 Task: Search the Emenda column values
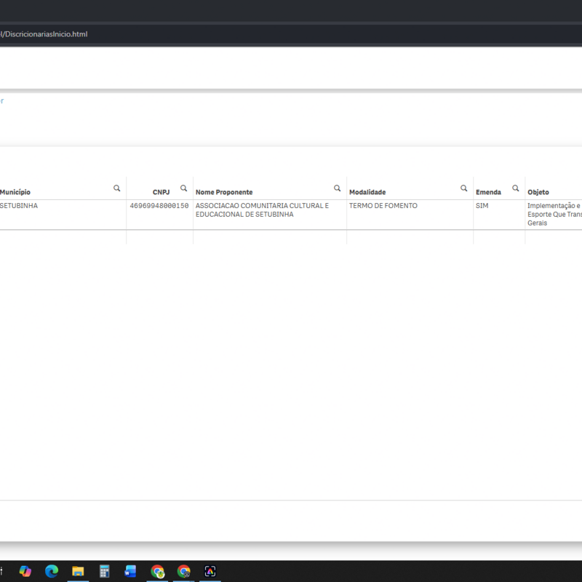click(516, 188)
